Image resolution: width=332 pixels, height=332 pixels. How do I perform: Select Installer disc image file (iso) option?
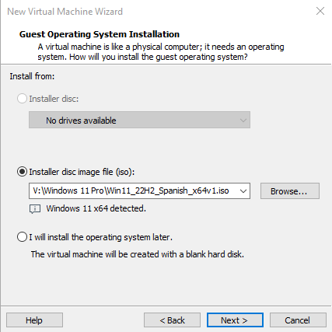tap(22, 172)
